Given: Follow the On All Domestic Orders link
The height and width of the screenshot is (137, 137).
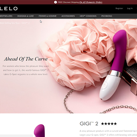Looking at the screenshot, I should point(91,2).
